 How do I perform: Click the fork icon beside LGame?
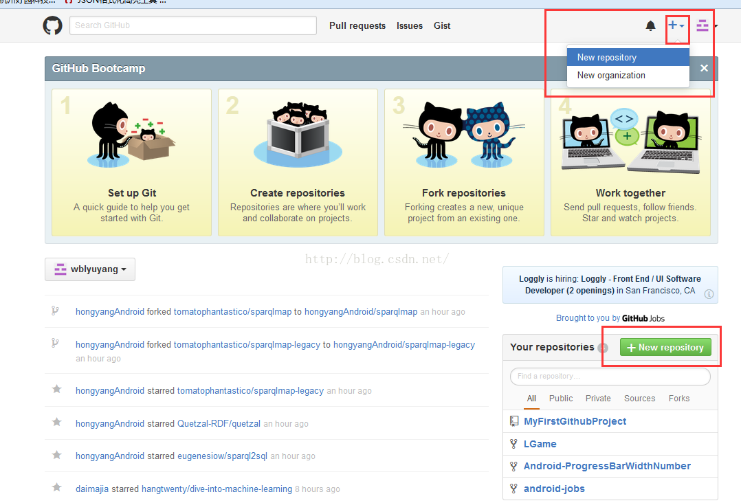point(513,444)
